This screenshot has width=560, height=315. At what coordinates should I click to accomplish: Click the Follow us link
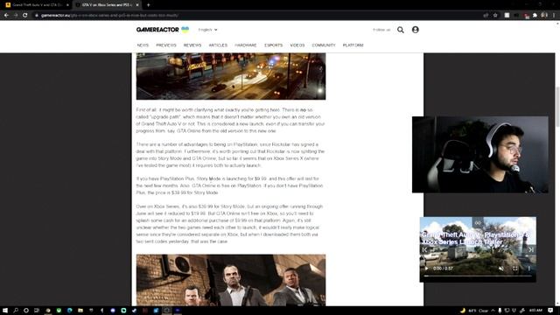tap(381, 30)
